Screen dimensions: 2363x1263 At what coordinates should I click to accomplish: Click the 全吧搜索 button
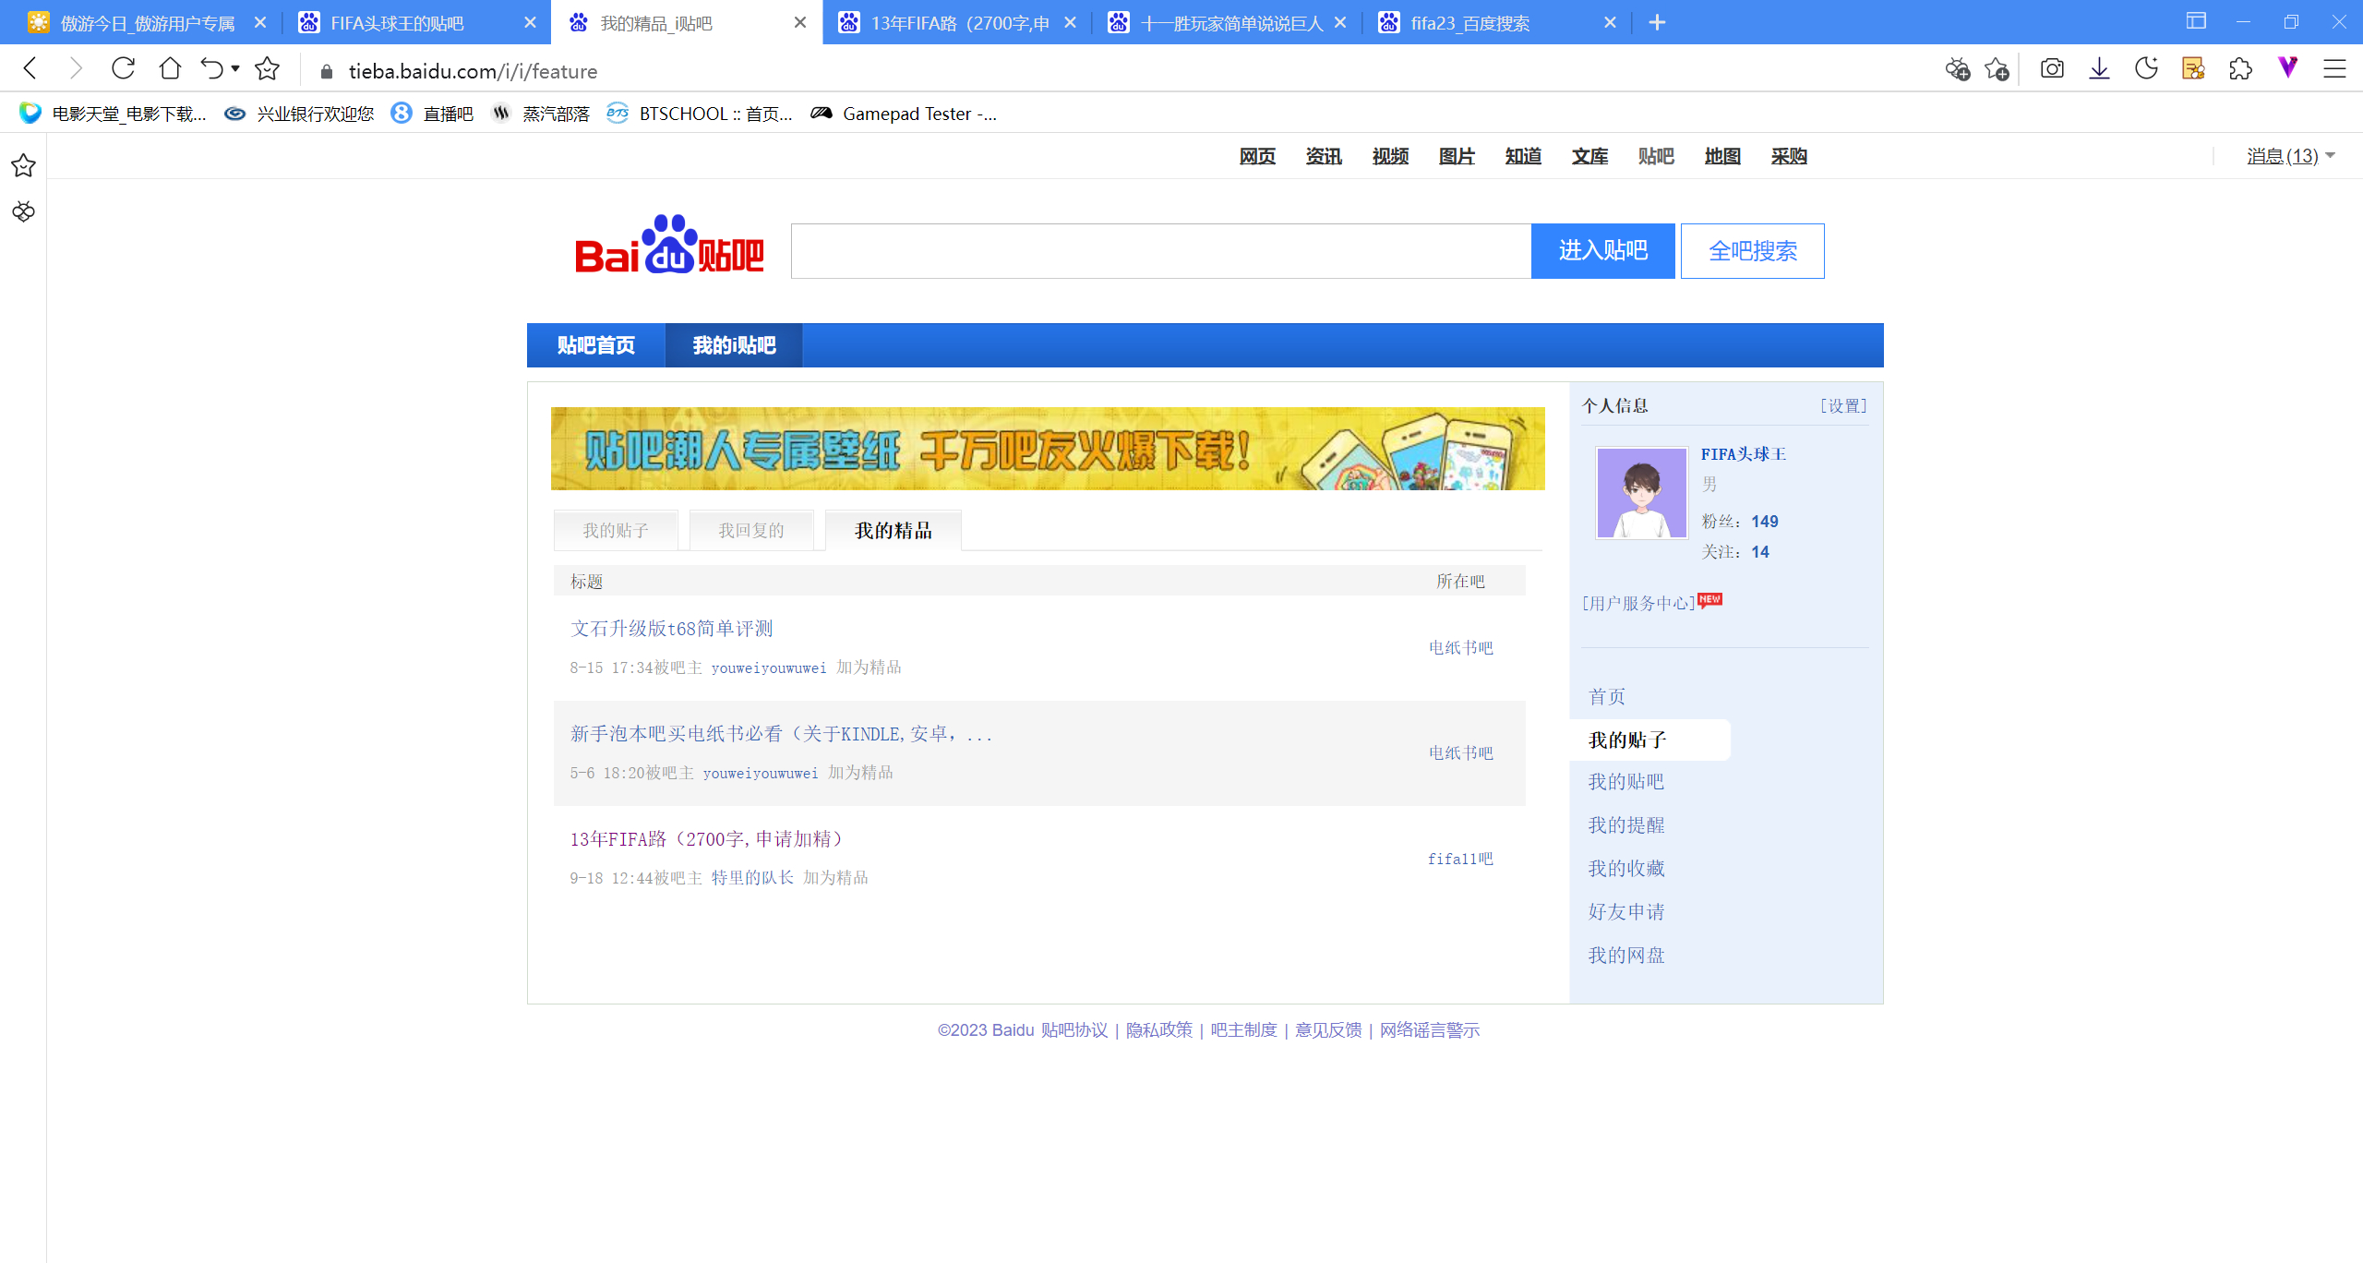tap(1752, 250)
